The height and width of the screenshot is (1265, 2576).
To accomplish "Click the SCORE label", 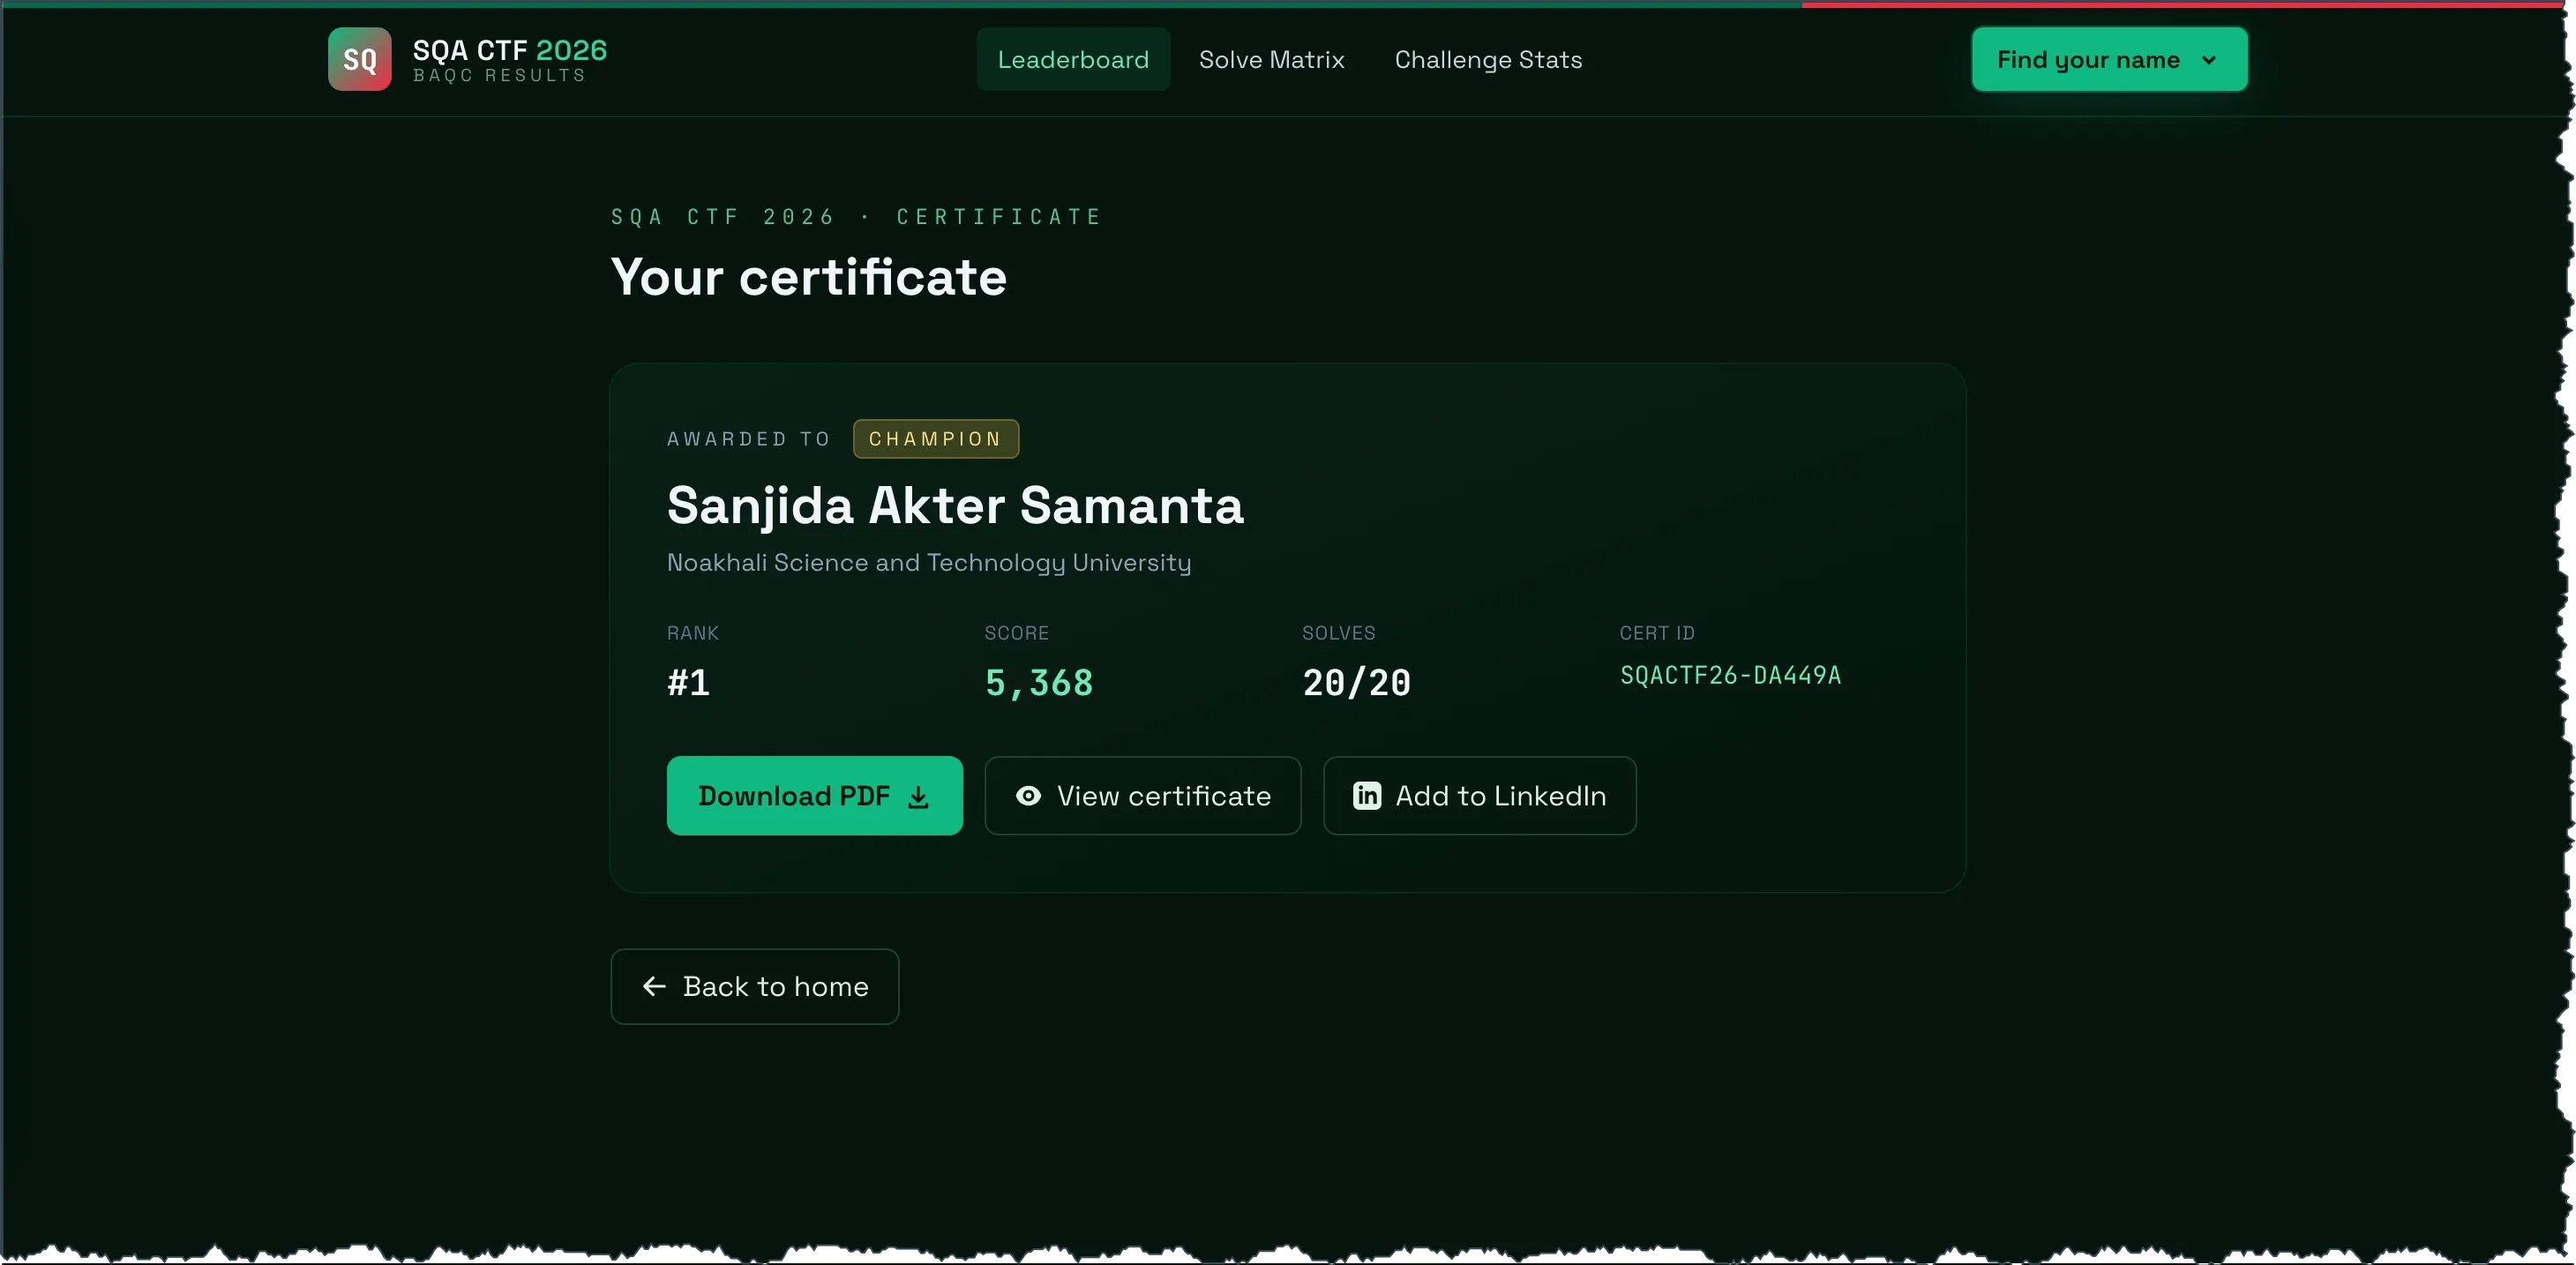I will [x=1017, y=634].
